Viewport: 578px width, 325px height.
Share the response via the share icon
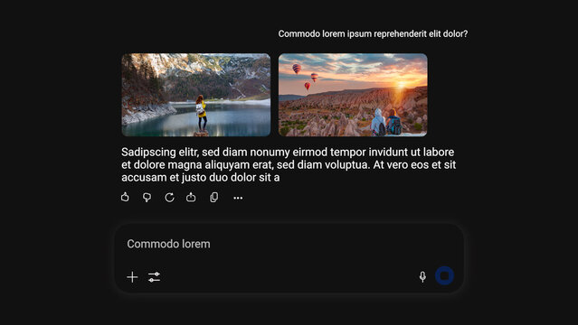tap(191, 198)
